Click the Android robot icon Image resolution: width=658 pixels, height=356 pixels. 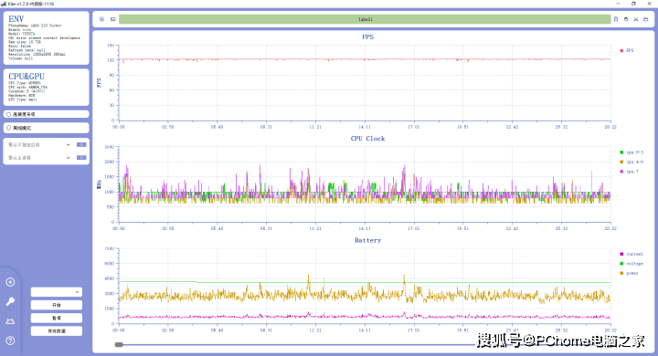(10, 321)
